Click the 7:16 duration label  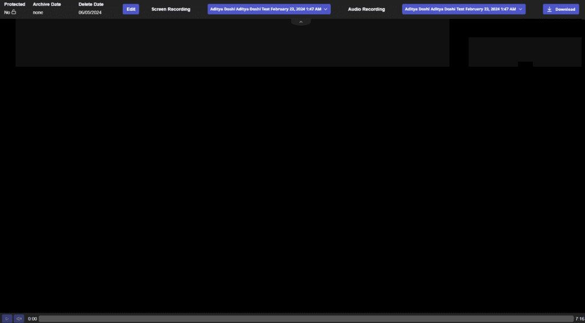click(x=580, y=319)
